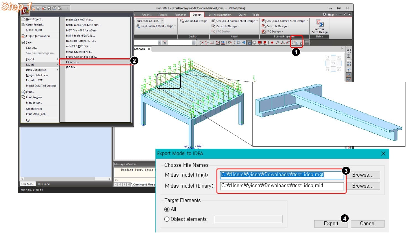Switch to Tree Menu tab
This screenshot has width=406, height=233.
[x=28, y=184]
